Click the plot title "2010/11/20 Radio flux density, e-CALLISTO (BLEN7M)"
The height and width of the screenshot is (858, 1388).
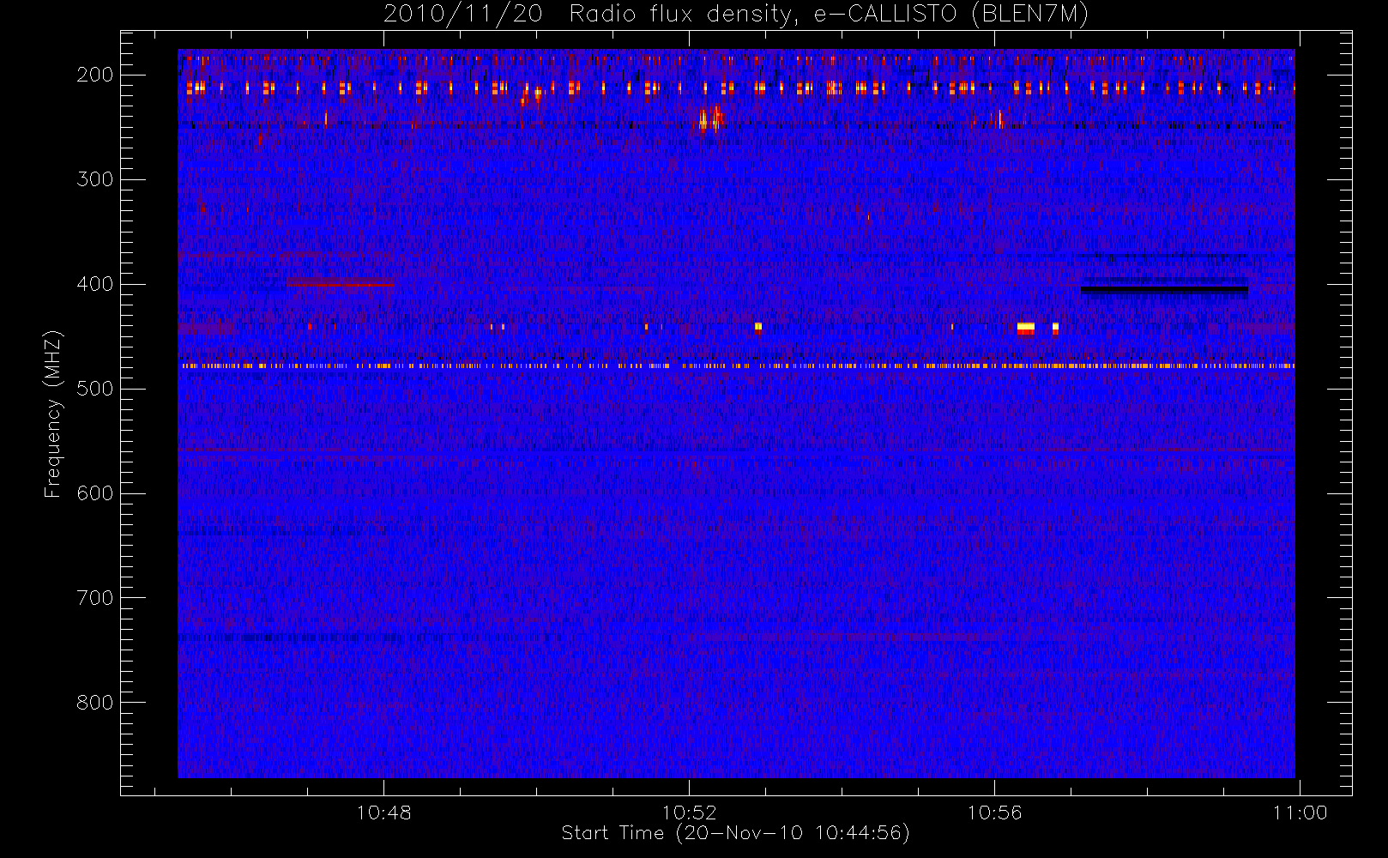tap(736, 14)
